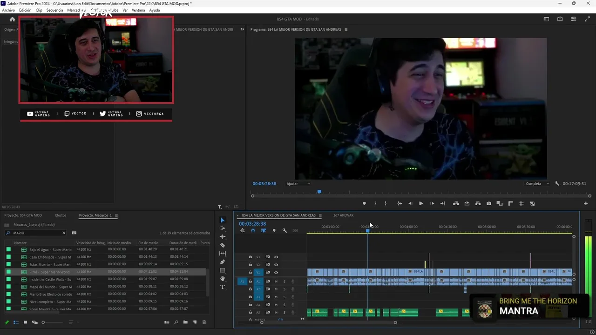Open the 854 sequence tab panel menu
The height and width of the screenshot is (335, 596).
(x=320, y=215)
